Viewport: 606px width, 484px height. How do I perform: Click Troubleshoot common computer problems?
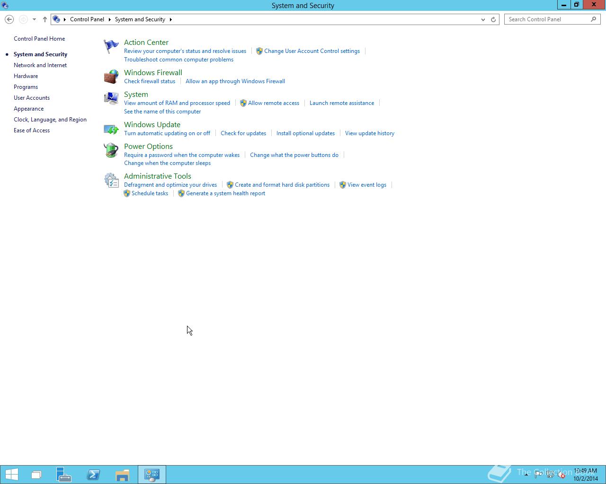click(178, 60)
